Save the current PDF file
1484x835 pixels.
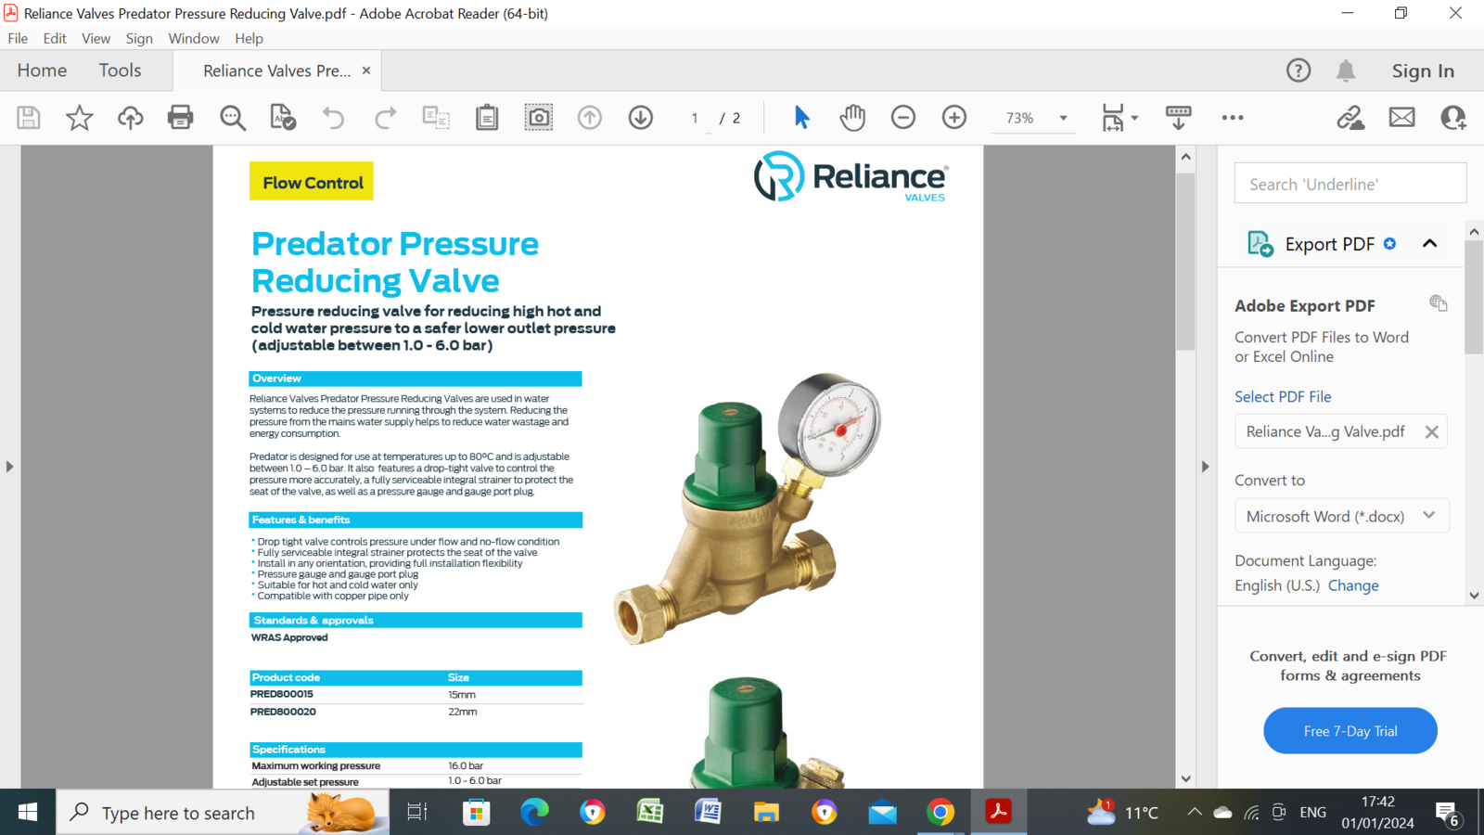tap(28, 117)
